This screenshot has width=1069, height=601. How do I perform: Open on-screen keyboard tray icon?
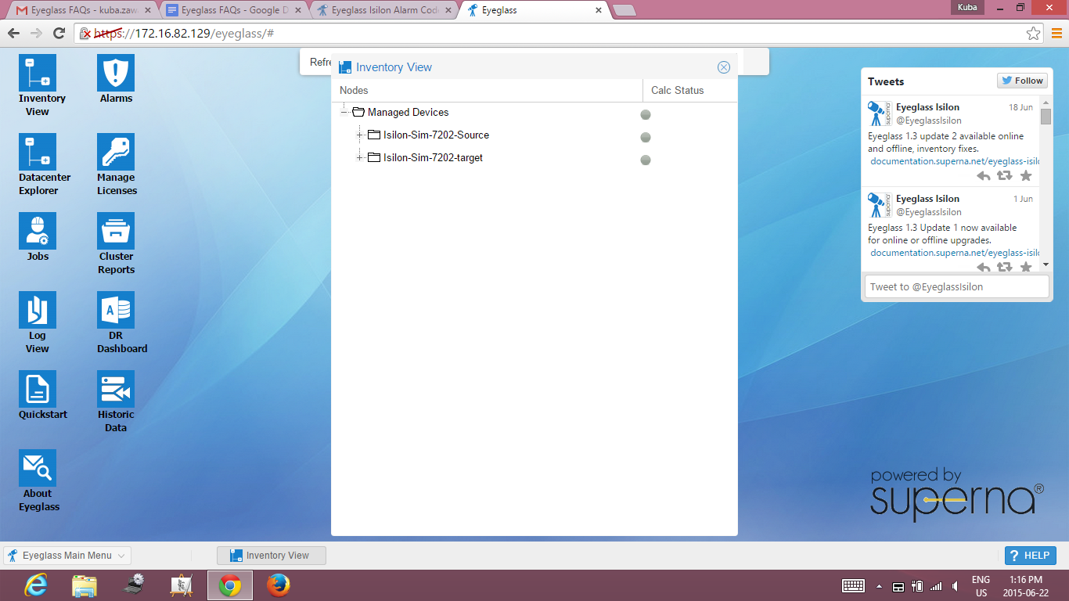pyautogui.click(x=853, y=586)
